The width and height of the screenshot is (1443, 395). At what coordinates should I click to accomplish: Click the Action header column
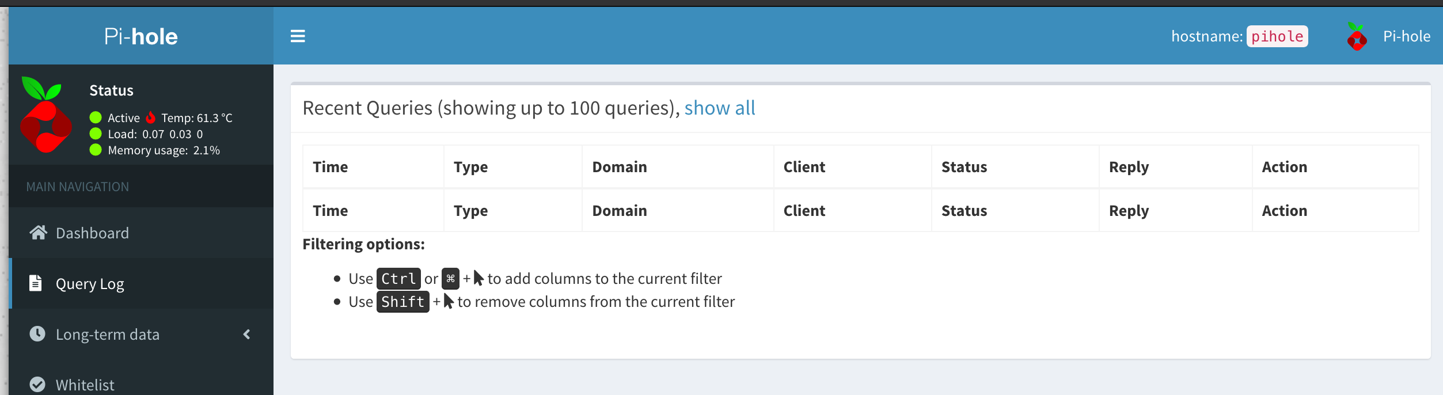1335,167
